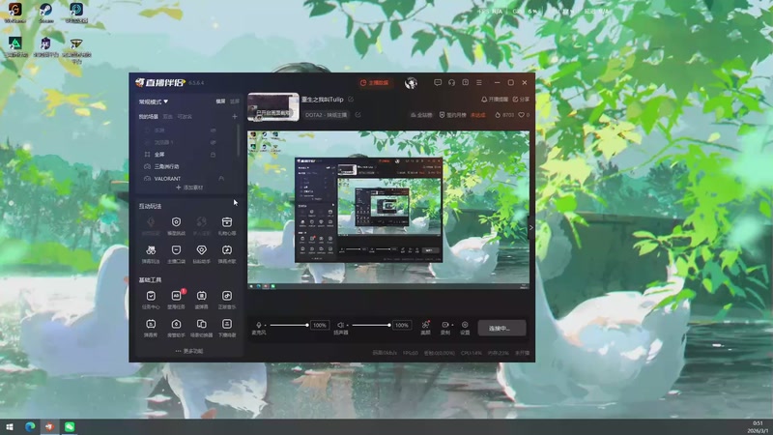Click 分享 share button
Image resolution: width=773 pixels, height=435 pixels.
point(521,100)
